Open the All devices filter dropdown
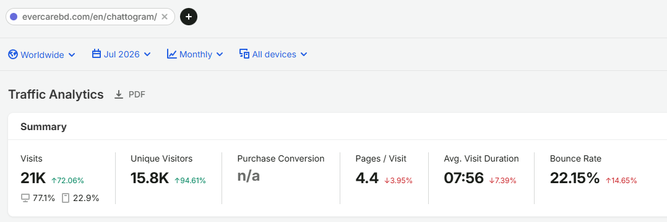The image size is (667, 222). tap(273, 54)
